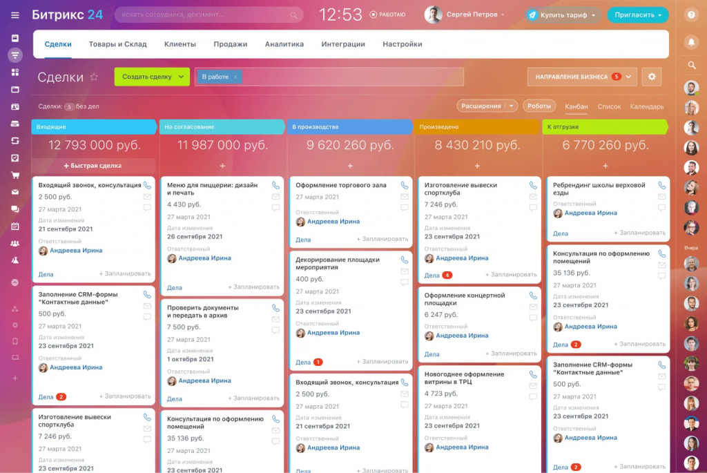
Task: Toggle the favorite star next to Сделки
Action: 94,77
